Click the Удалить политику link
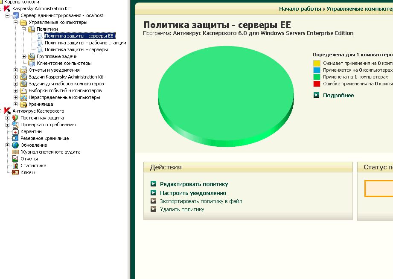The width and height of the screenshot is (393, 279). pos(182,209)
